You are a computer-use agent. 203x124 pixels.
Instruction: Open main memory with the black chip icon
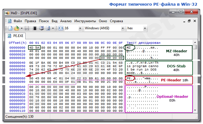pos(35,28)
